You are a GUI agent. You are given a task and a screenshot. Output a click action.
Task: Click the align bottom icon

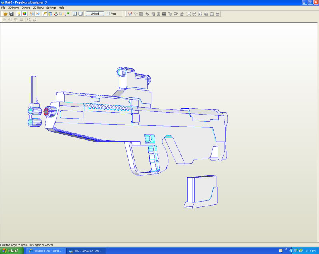(x=22, y=20)
